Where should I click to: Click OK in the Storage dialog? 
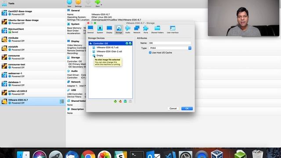[x=187, y=108]
